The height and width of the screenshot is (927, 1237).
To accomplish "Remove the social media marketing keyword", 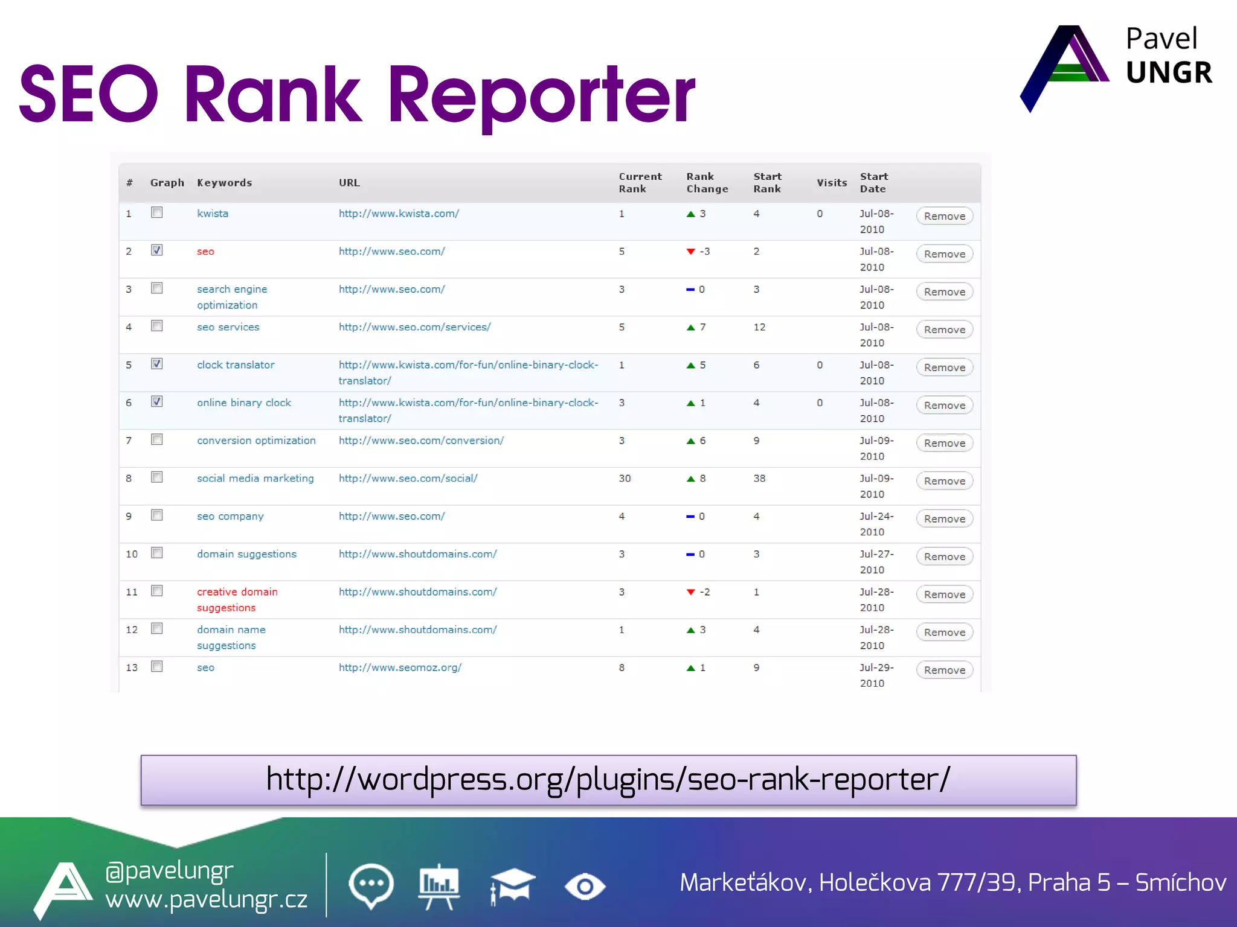I will click(944, 481).
